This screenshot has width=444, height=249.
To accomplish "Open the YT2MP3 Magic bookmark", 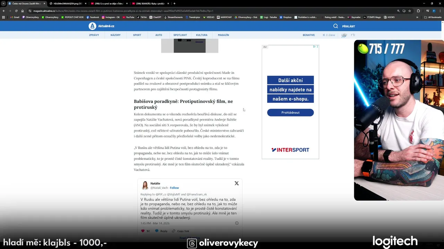I will click(x=372, y=17).
